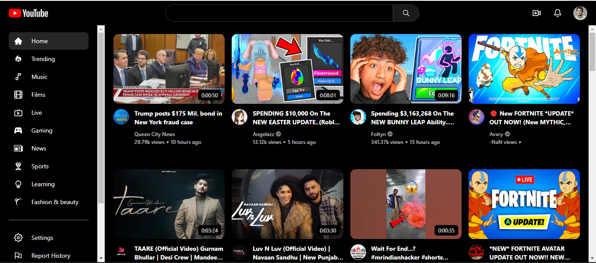Select the Home label in sidebar

(x=40, y=41)
